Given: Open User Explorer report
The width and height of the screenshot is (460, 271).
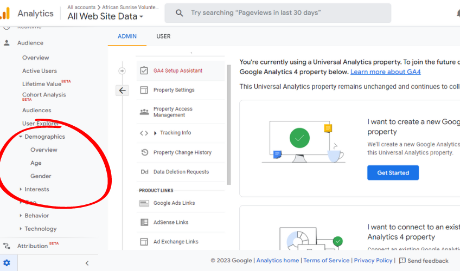Looking at the screenshot, I should 41,124.
